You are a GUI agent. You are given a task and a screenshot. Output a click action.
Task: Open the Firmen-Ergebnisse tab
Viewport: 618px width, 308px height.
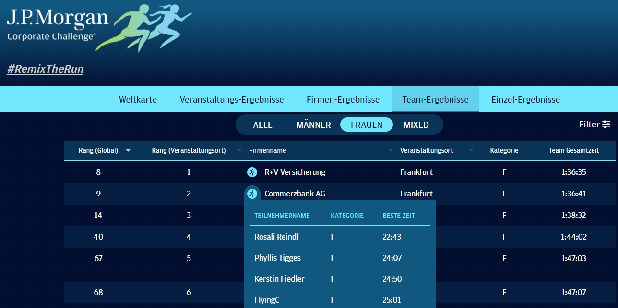click(x=343, y=100)
